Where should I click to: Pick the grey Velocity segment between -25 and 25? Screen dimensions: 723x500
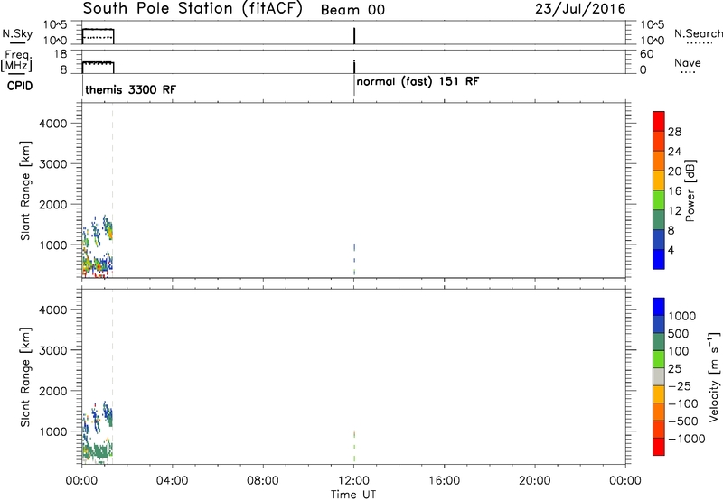(x=659, y=376)
